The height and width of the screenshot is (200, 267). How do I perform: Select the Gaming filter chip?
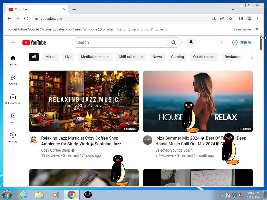click(177, 57)
